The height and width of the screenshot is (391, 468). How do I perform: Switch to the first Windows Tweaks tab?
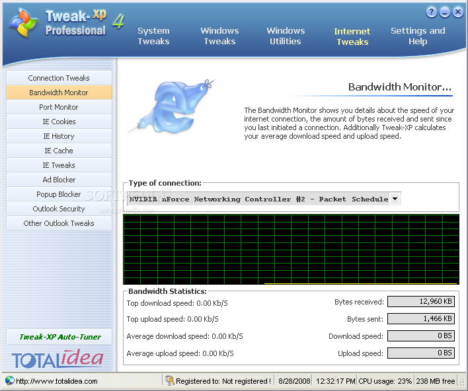point(219,36)
